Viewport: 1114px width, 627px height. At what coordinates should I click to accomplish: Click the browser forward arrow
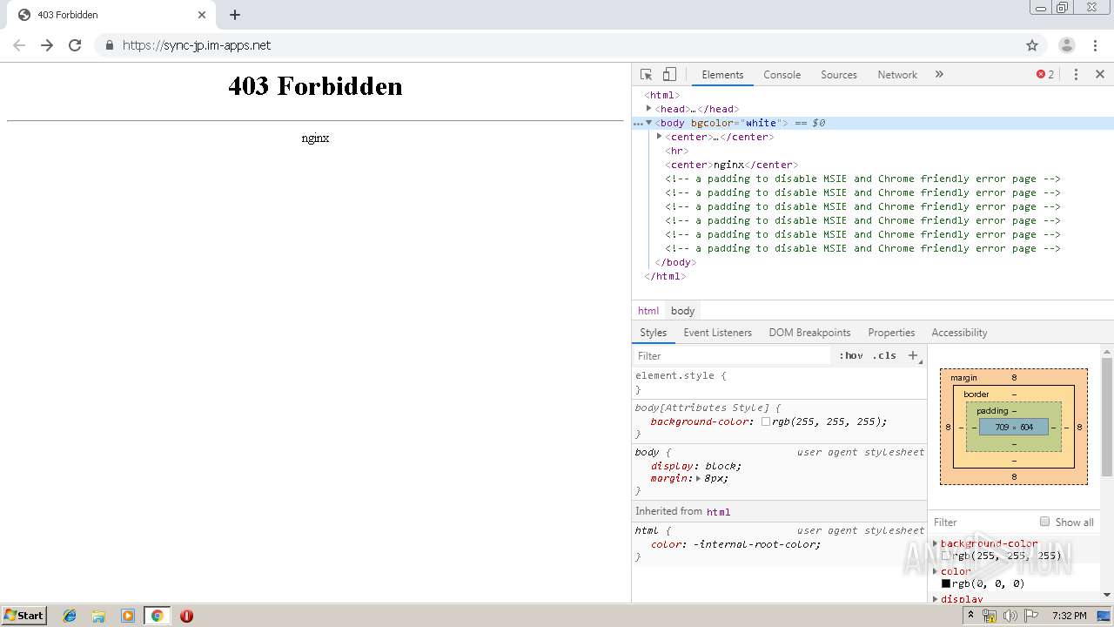coord(47,45)
